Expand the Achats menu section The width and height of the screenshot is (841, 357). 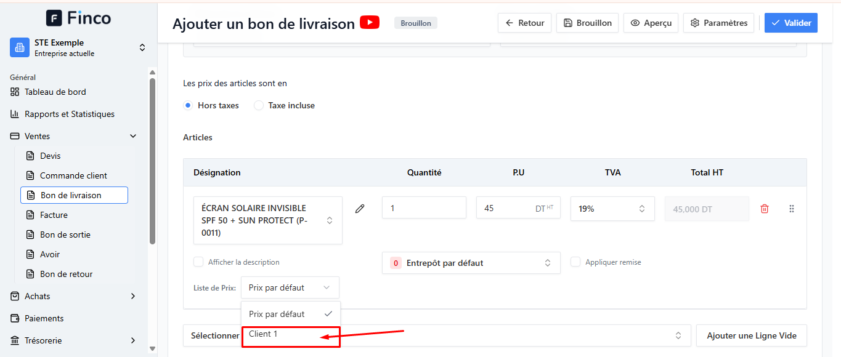[x=74, y=296]
